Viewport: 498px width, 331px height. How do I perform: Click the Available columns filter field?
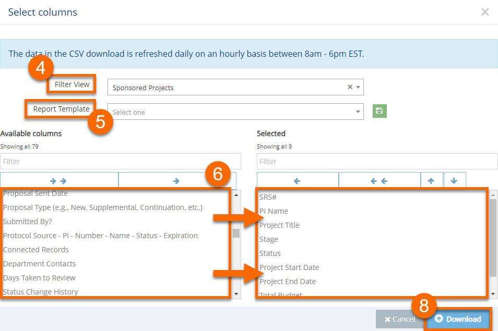click(121, 162)
